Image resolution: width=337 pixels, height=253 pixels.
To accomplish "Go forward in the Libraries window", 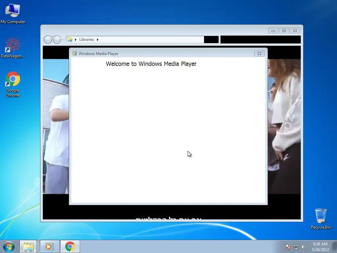I will 57,40.
